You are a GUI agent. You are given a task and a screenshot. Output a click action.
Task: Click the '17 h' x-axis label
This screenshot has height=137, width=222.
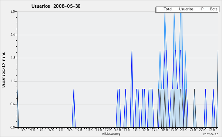click(x=155, y=130)
